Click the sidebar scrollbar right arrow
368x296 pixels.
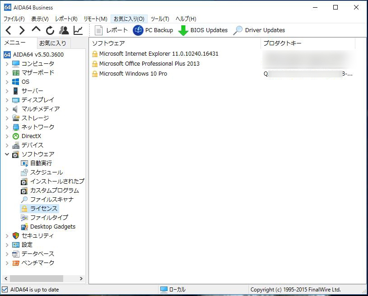[81, 279]
